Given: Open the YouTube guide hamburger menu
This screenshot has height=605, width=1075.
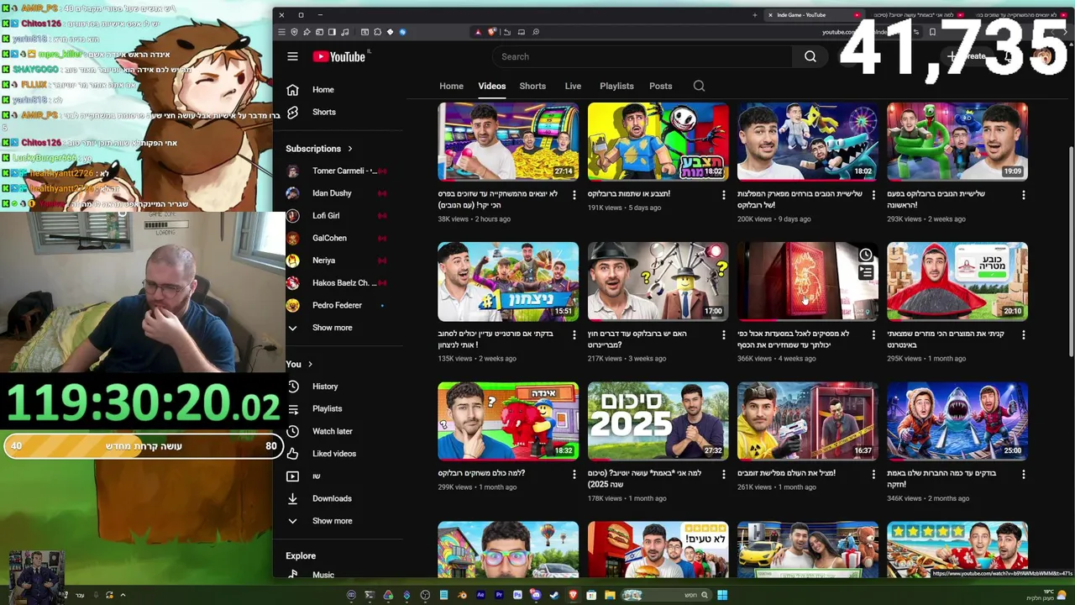Looking at the screenshot, I should [x=292, y=56].
